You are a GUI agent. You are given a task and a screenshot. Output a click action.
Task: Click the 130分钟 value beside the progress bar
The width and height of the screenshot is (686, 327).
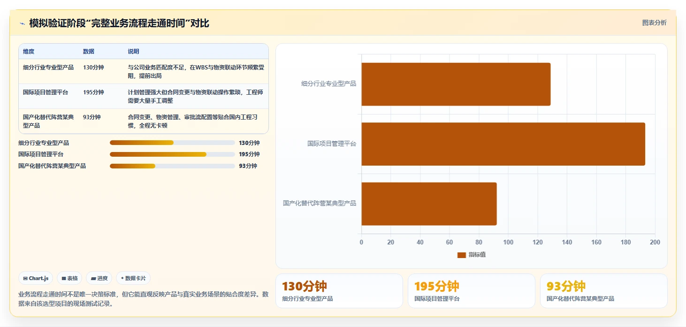249,143
